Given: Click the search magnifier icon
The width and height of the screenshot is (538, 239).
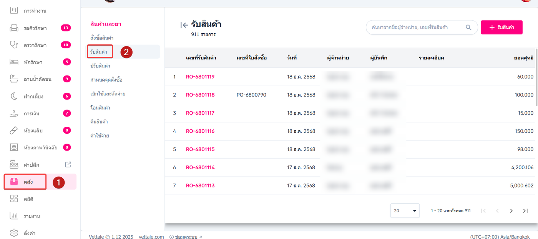Looking at the screenshot, I should pos(468,28).
